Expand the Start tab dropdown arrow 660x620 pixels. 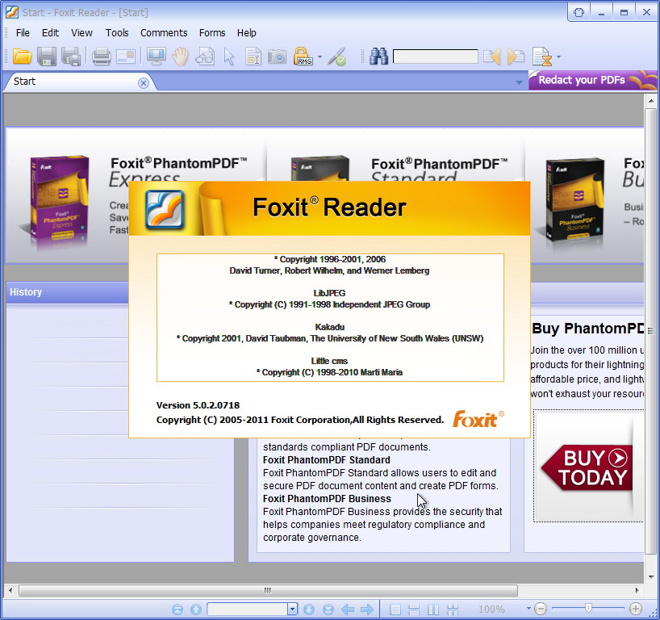click(519, 82)
